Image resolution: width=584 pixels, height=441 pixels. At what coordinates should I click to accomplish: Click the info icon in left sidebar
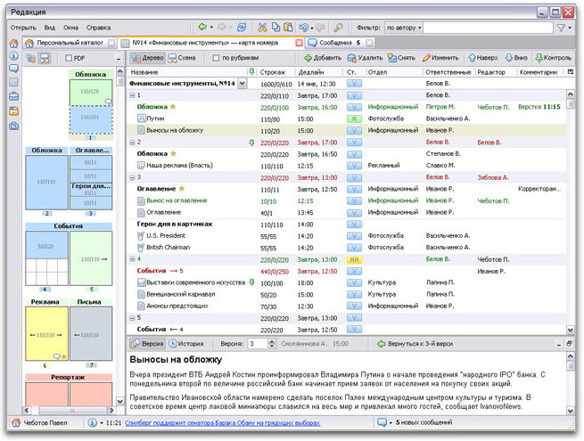[x=14, y=56]
